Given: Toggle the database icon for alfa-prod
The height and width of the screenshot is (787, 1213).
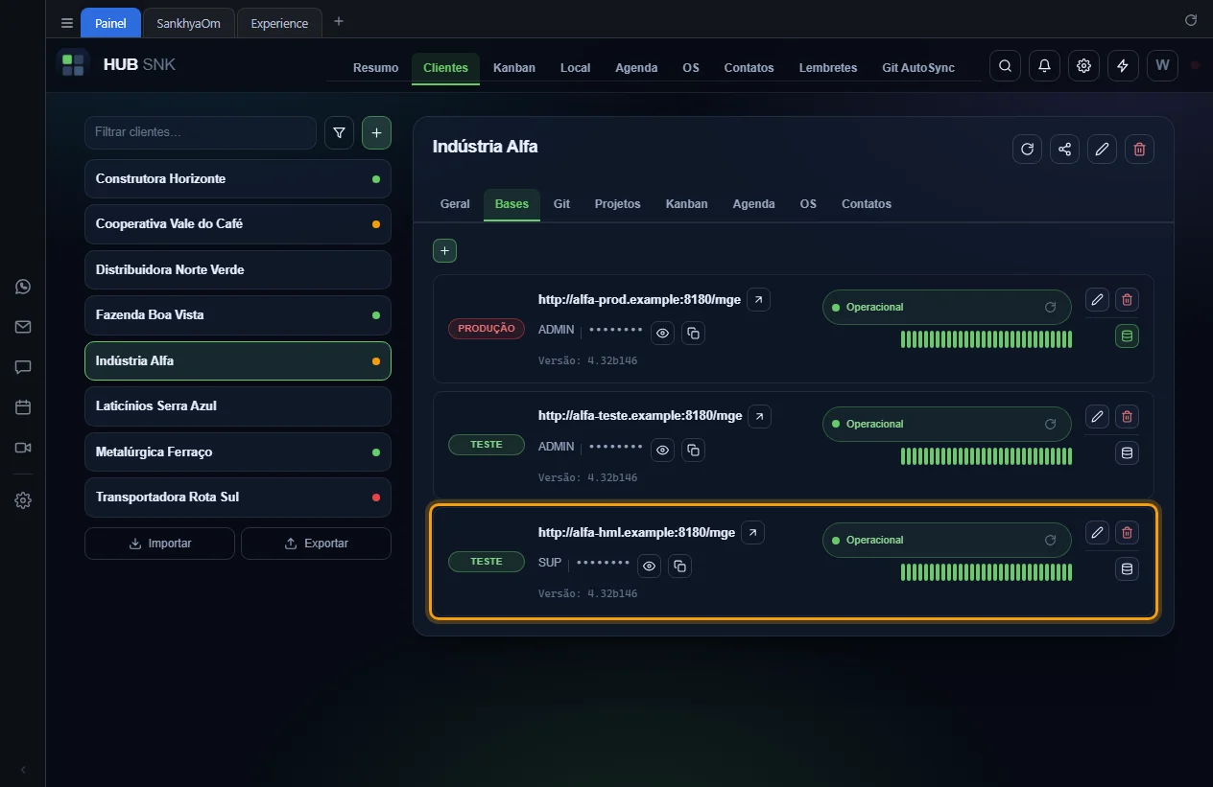Looking at the screenshot, I should pos(1128,336).
